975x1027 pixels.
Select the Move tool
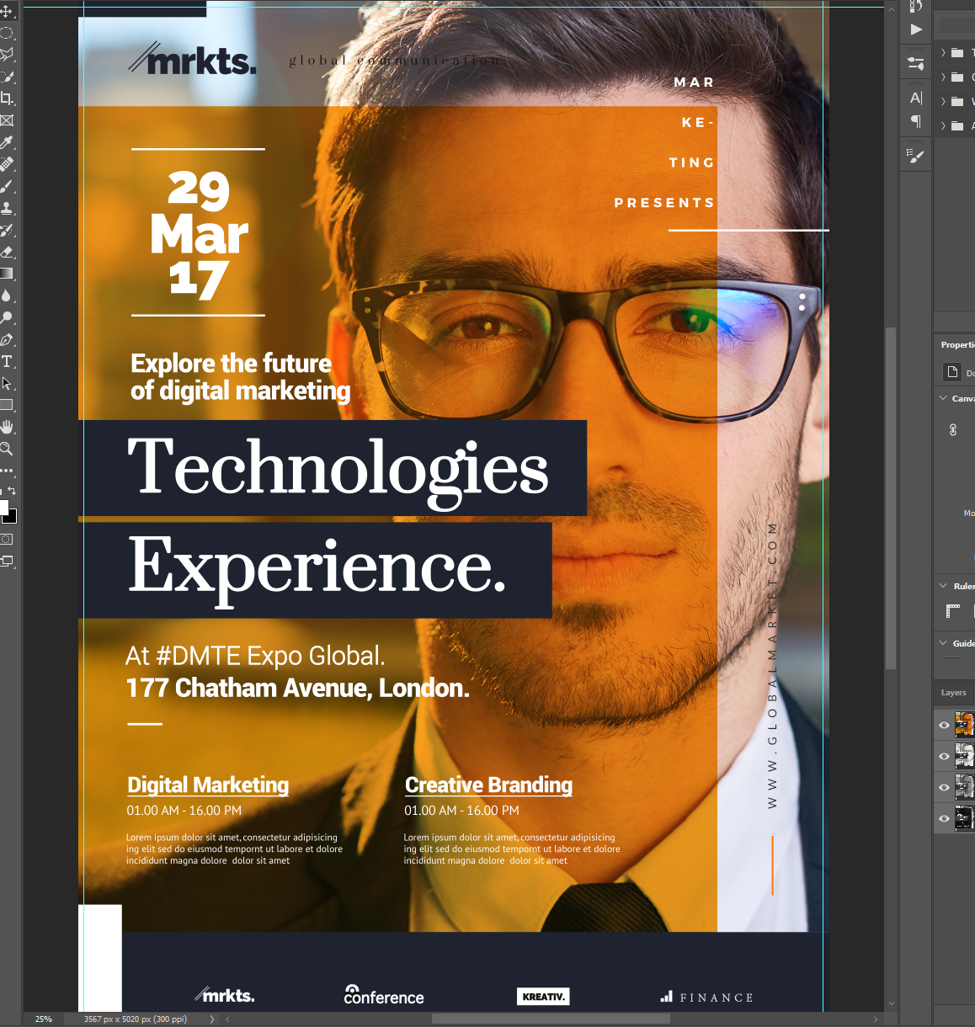[x=7, y=11]
